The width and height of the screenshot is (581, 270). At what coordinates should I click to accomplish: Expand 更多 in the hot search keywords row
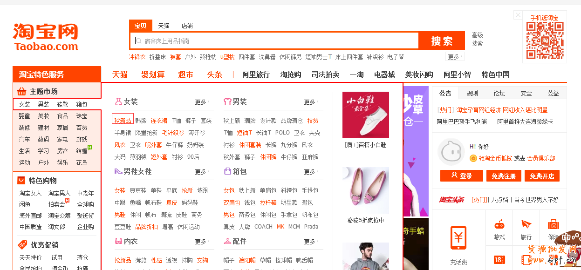(455, 57)
